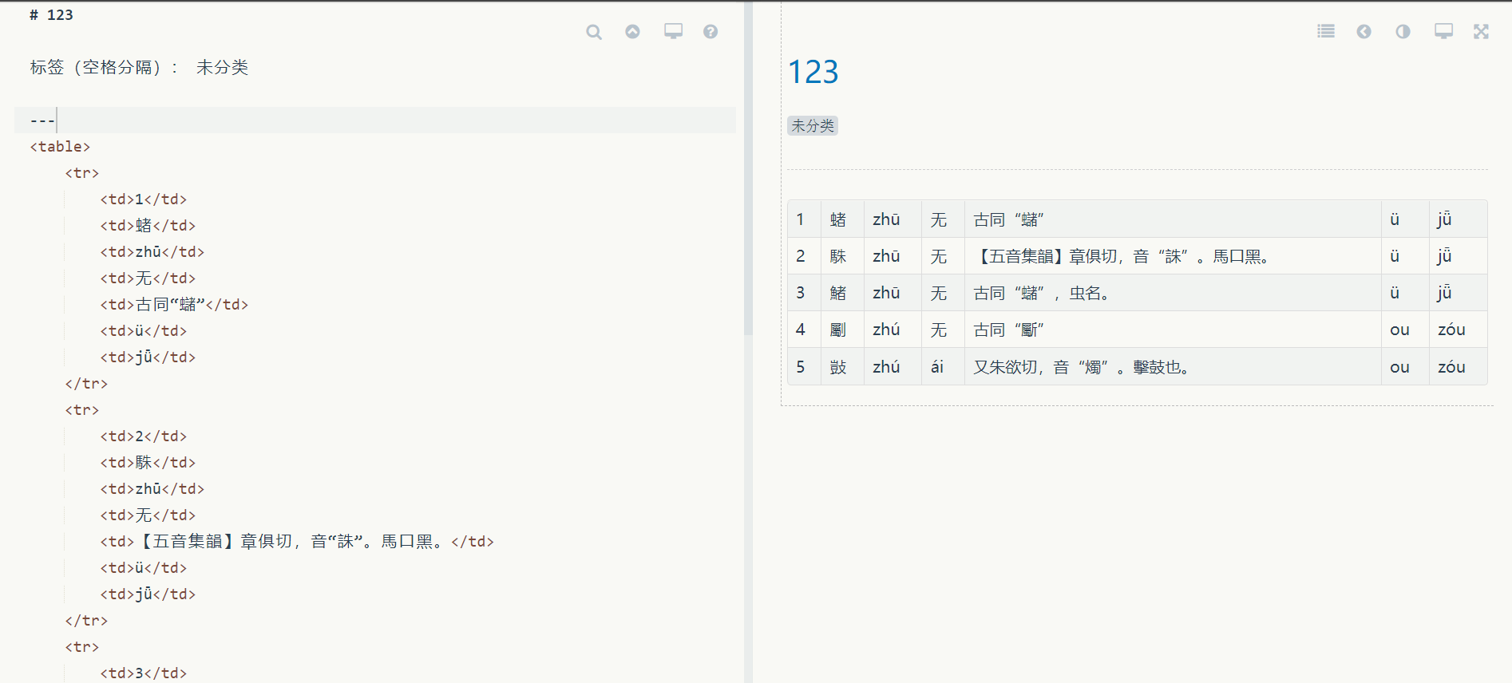The height and width of the screenshot is (683, 1512).
Task: Click table cell 古同 “蠩”，虫名。 in row 3
Action: coord(1173,293)
